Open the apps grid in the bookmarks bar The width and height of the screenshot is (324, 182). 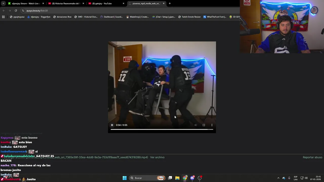point(3,17)
